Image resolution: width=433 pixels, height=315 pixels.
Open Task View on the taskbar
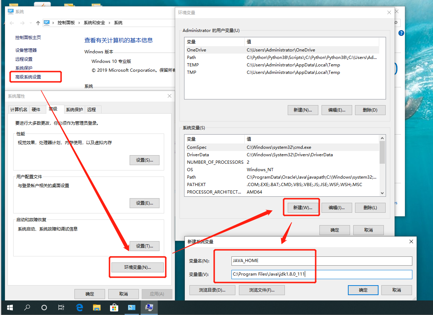(61, 308)
